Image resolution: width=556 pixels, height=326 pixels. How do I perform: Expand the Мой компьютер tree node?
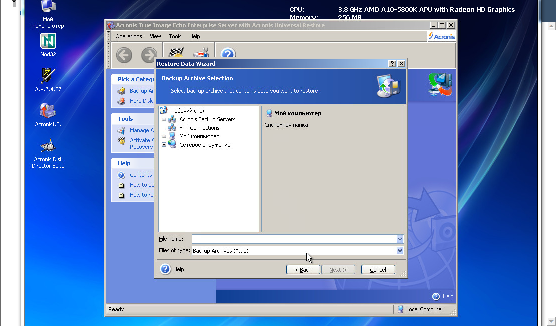pyautogui.click(x=164, y=136)
